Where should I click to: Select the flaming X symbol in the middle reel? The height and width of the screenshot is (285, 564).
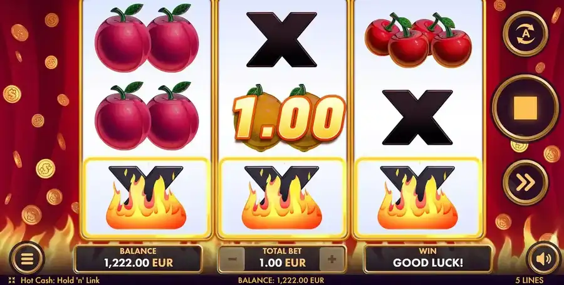282,197
